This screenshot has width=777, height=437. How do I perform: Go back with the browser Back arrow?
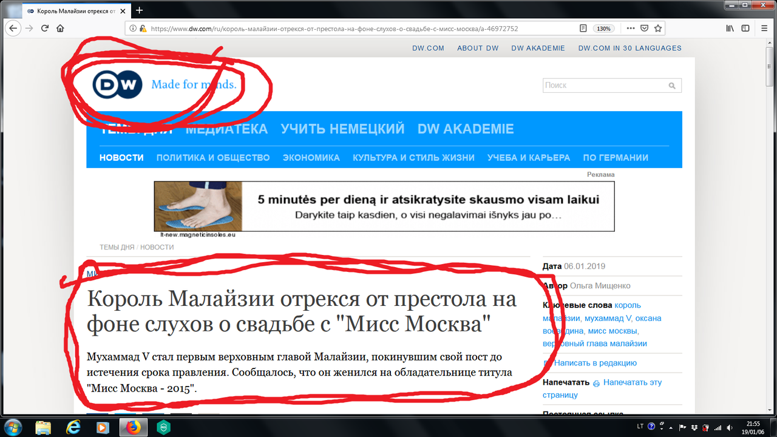click(x=13, y=28)
